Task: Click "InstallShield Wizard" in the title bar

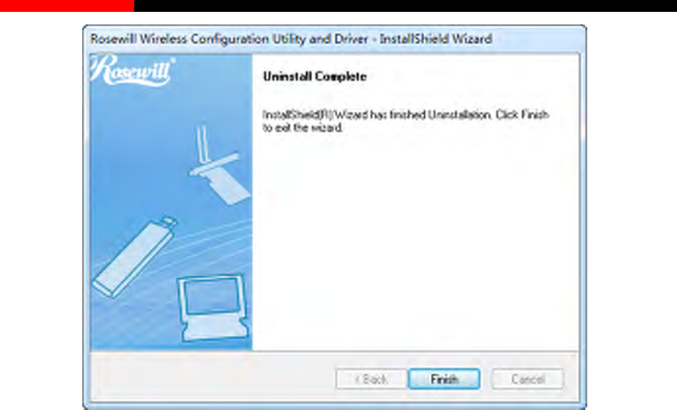Action: 436,39
